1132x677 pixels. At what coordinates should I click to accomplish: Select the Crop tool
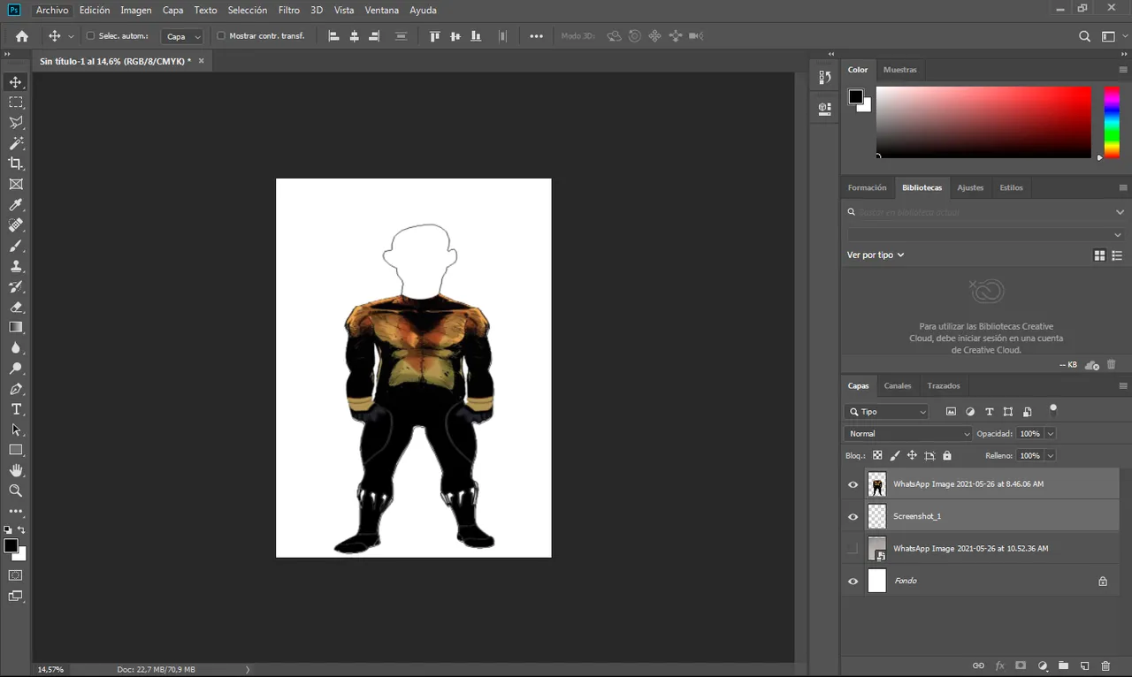16,164
